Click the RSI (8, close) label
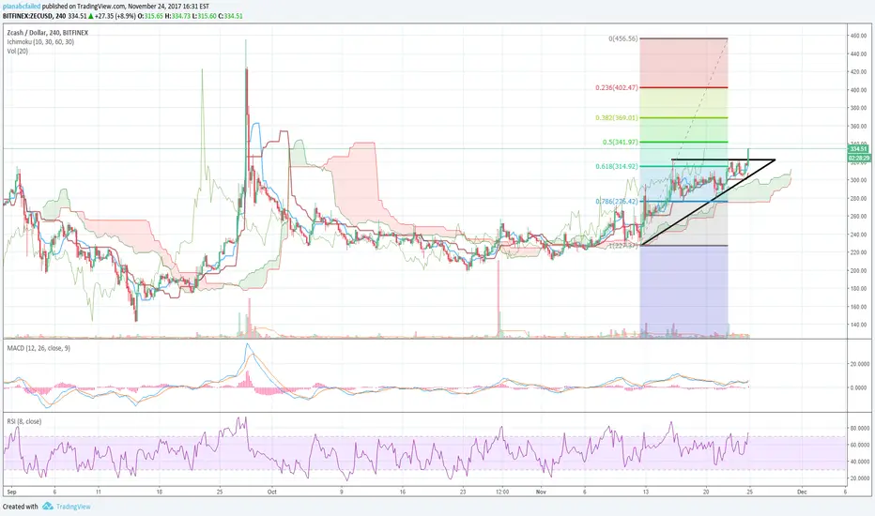875x516 pixels. 24,421
